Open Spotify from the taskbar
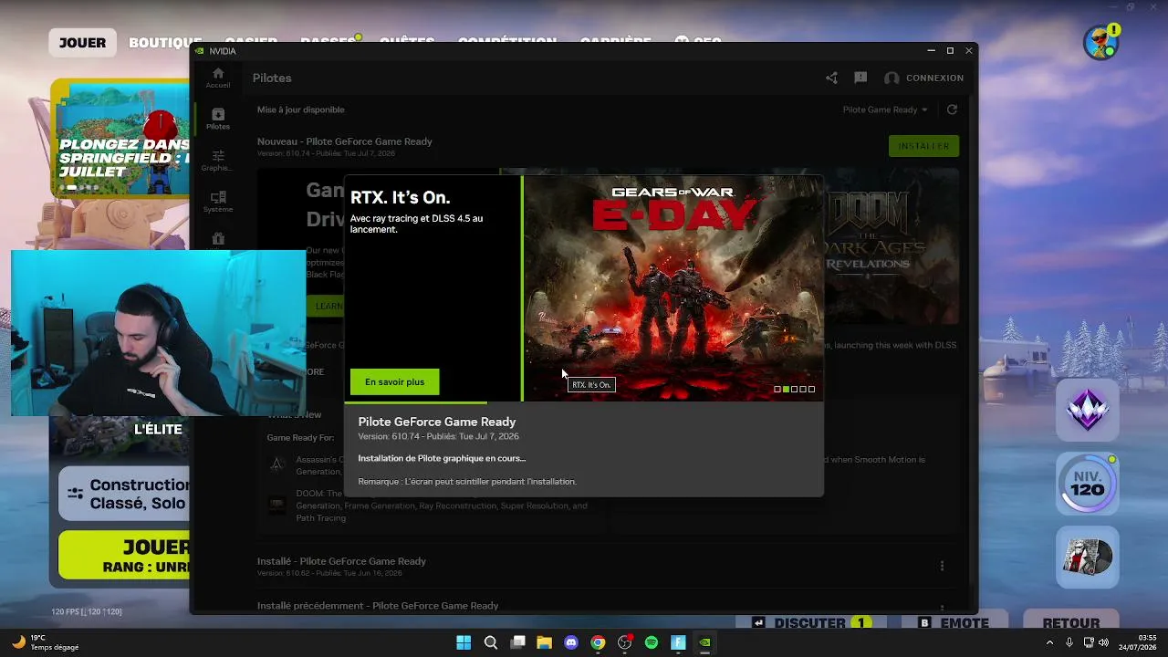The width and height of the screenshot is (1168, 657). pos(652,642)
